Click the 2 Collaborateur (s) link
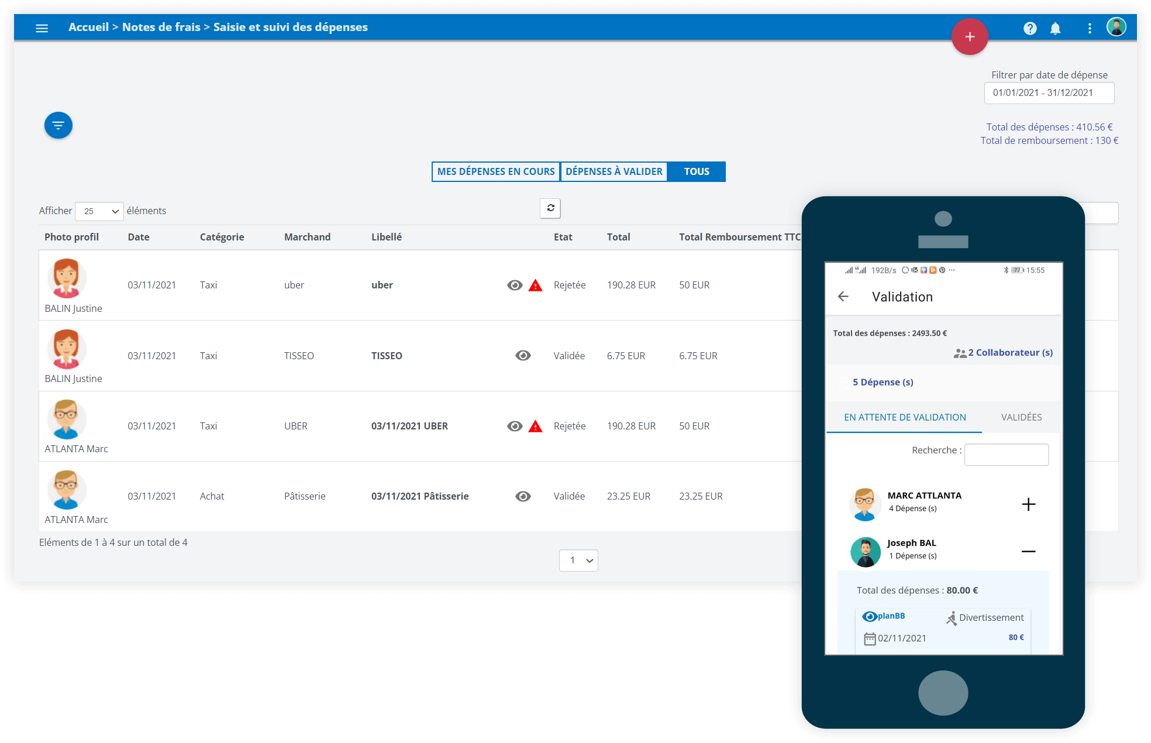 click(1010, 352)
